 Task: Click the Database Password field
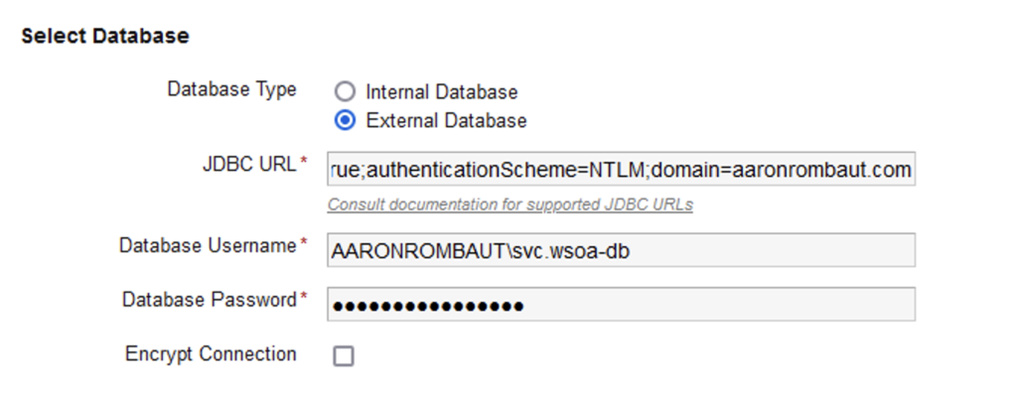(621, 305)
